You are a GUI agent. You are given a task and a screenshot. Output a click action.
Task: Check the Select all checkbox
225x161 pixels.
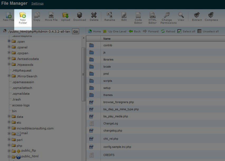pyautogui.click(x=179, y=31)
